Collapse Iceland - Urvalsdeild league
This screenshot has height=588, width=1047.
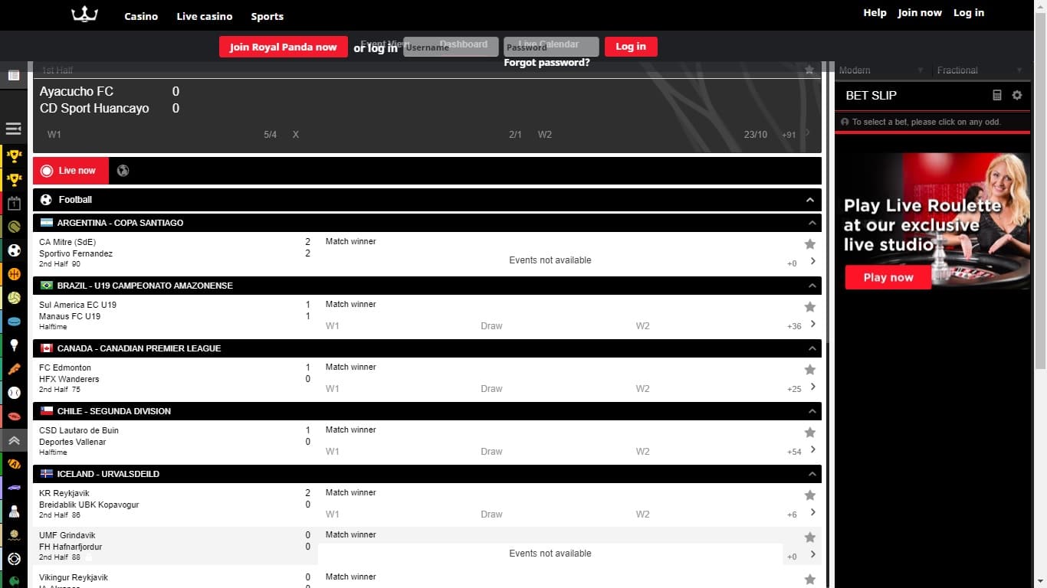pos(812,474)
